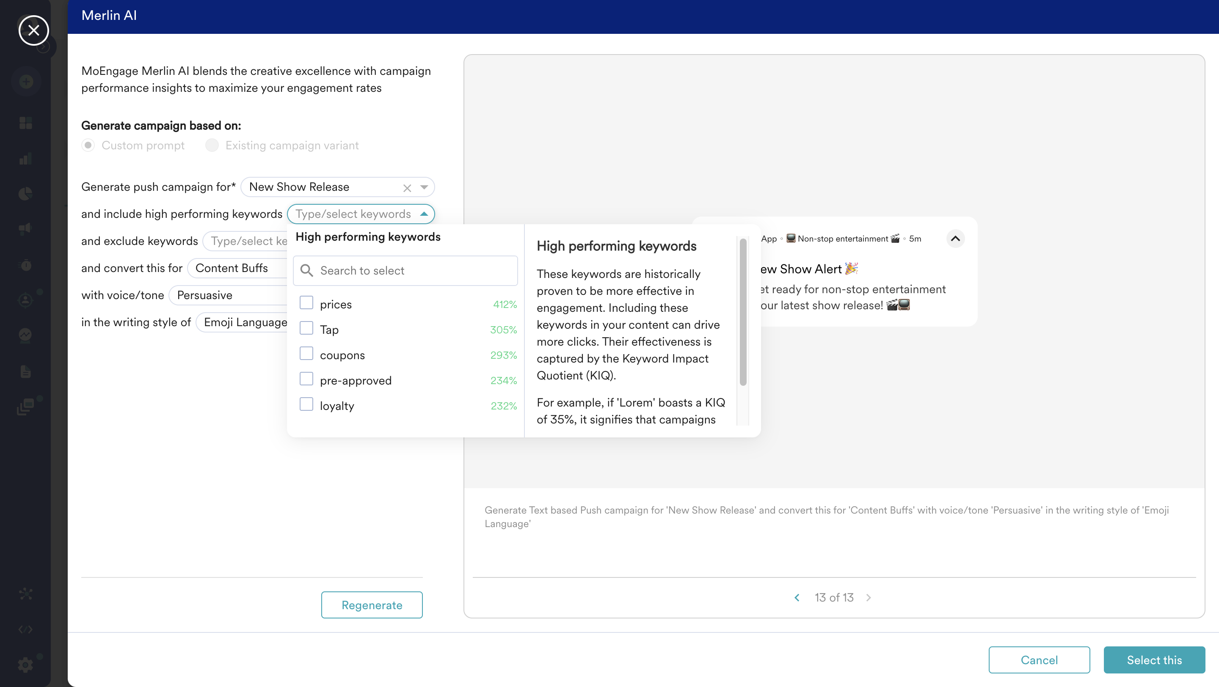Viewport: 1219px width, 687px height.
Task: Click the Cancel button
Action: (1039, 660)
